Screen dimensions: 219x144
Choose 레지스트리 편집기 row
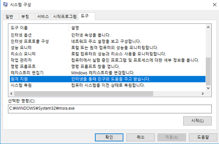(x=108, y=73)
